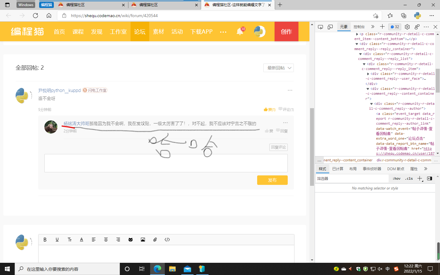Like the comment by 尹悦明python__kuppd
Screen dimensions: 440x275
coord(270,109)
